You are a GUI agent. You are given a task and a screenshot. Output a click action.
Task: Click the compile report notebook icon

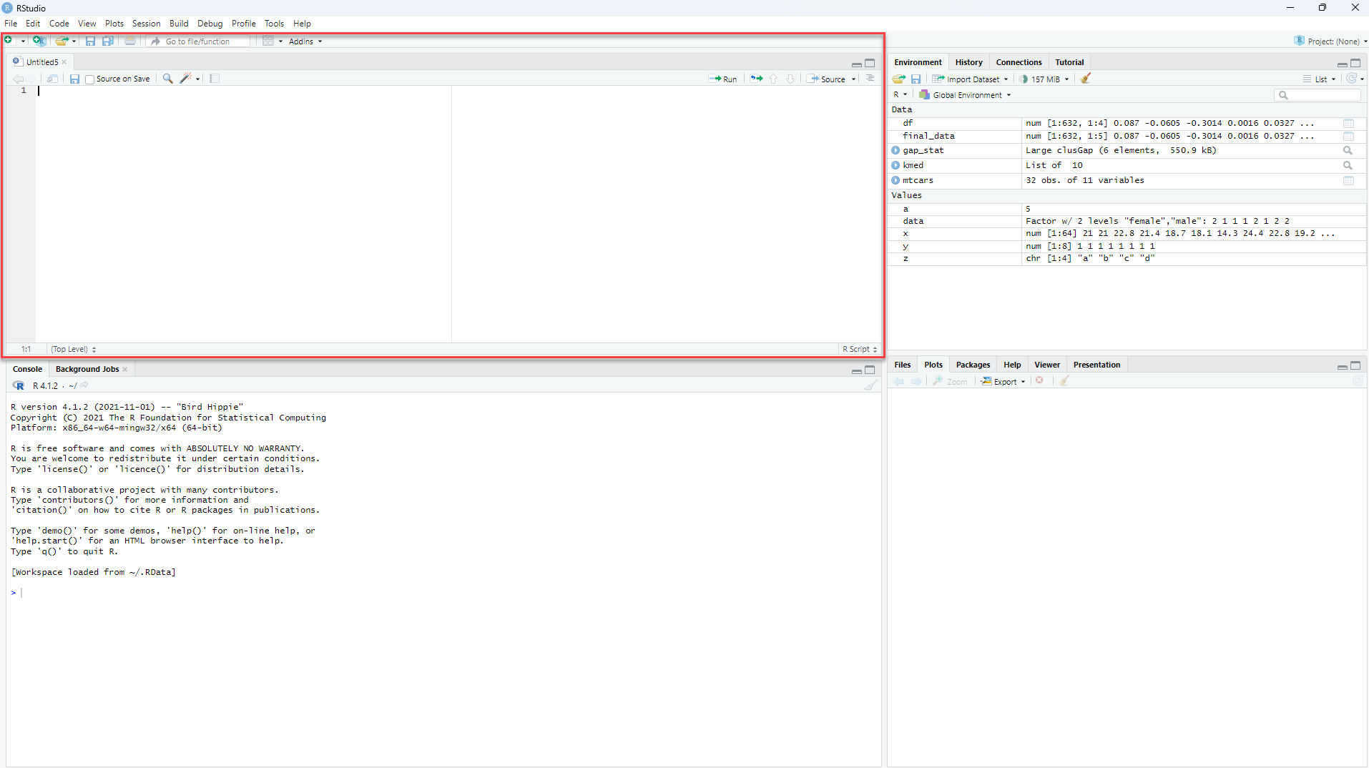[215, 79]
